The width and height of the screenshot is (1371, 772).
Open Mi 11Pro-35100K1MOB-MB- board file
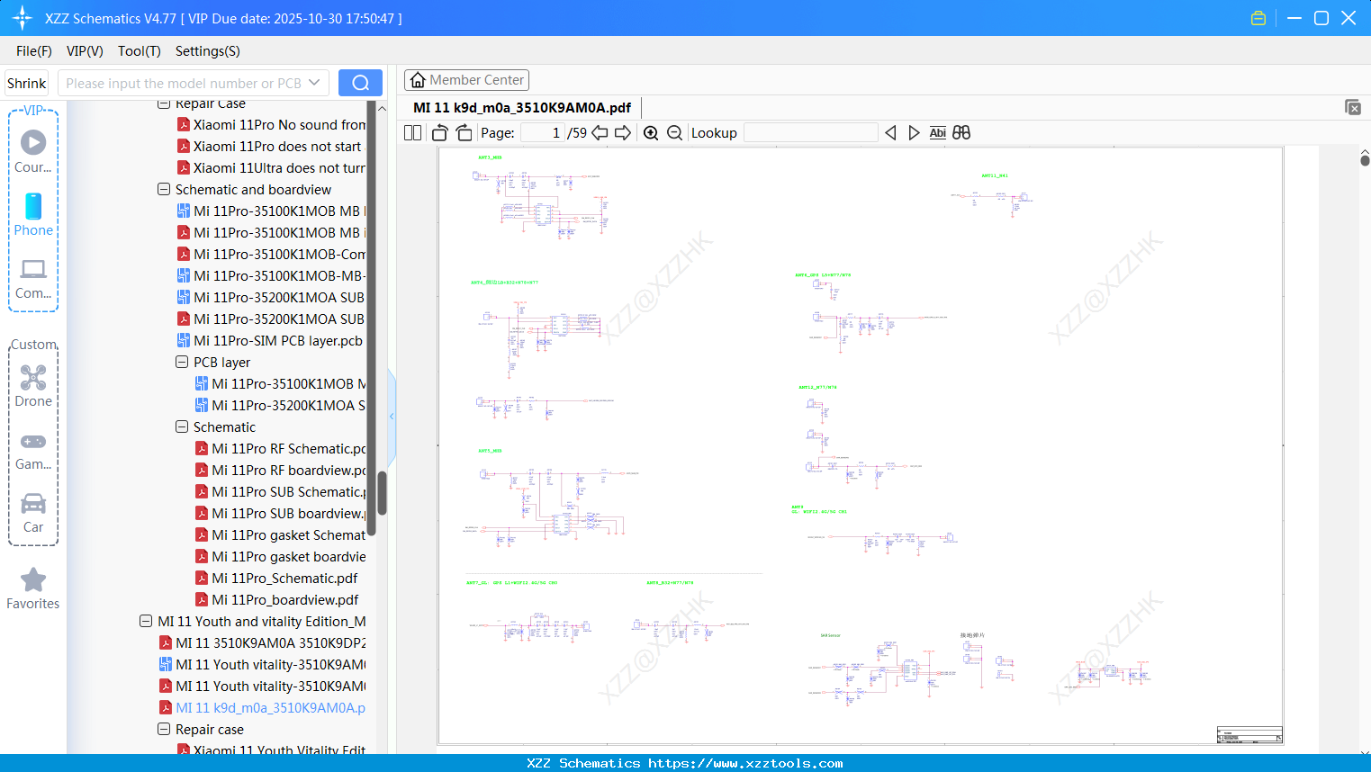coord(271,276)
